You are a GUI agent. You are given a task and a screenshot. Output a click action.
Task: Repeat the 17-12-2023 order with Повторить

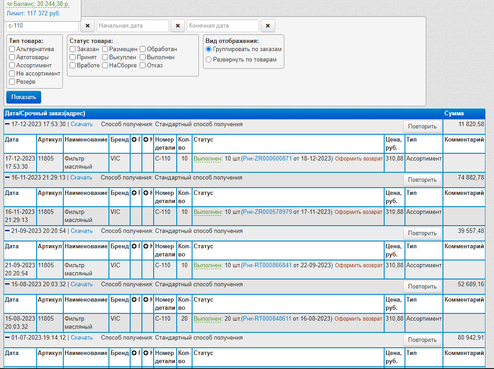[x=422, y=126]
